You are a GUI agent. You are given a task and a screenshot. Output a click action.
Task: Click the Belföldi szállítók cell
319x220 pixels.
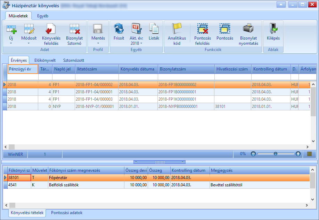[86, 185]
